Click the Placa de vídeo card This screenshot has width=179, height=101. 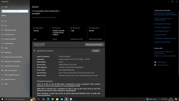pos(78,33)
